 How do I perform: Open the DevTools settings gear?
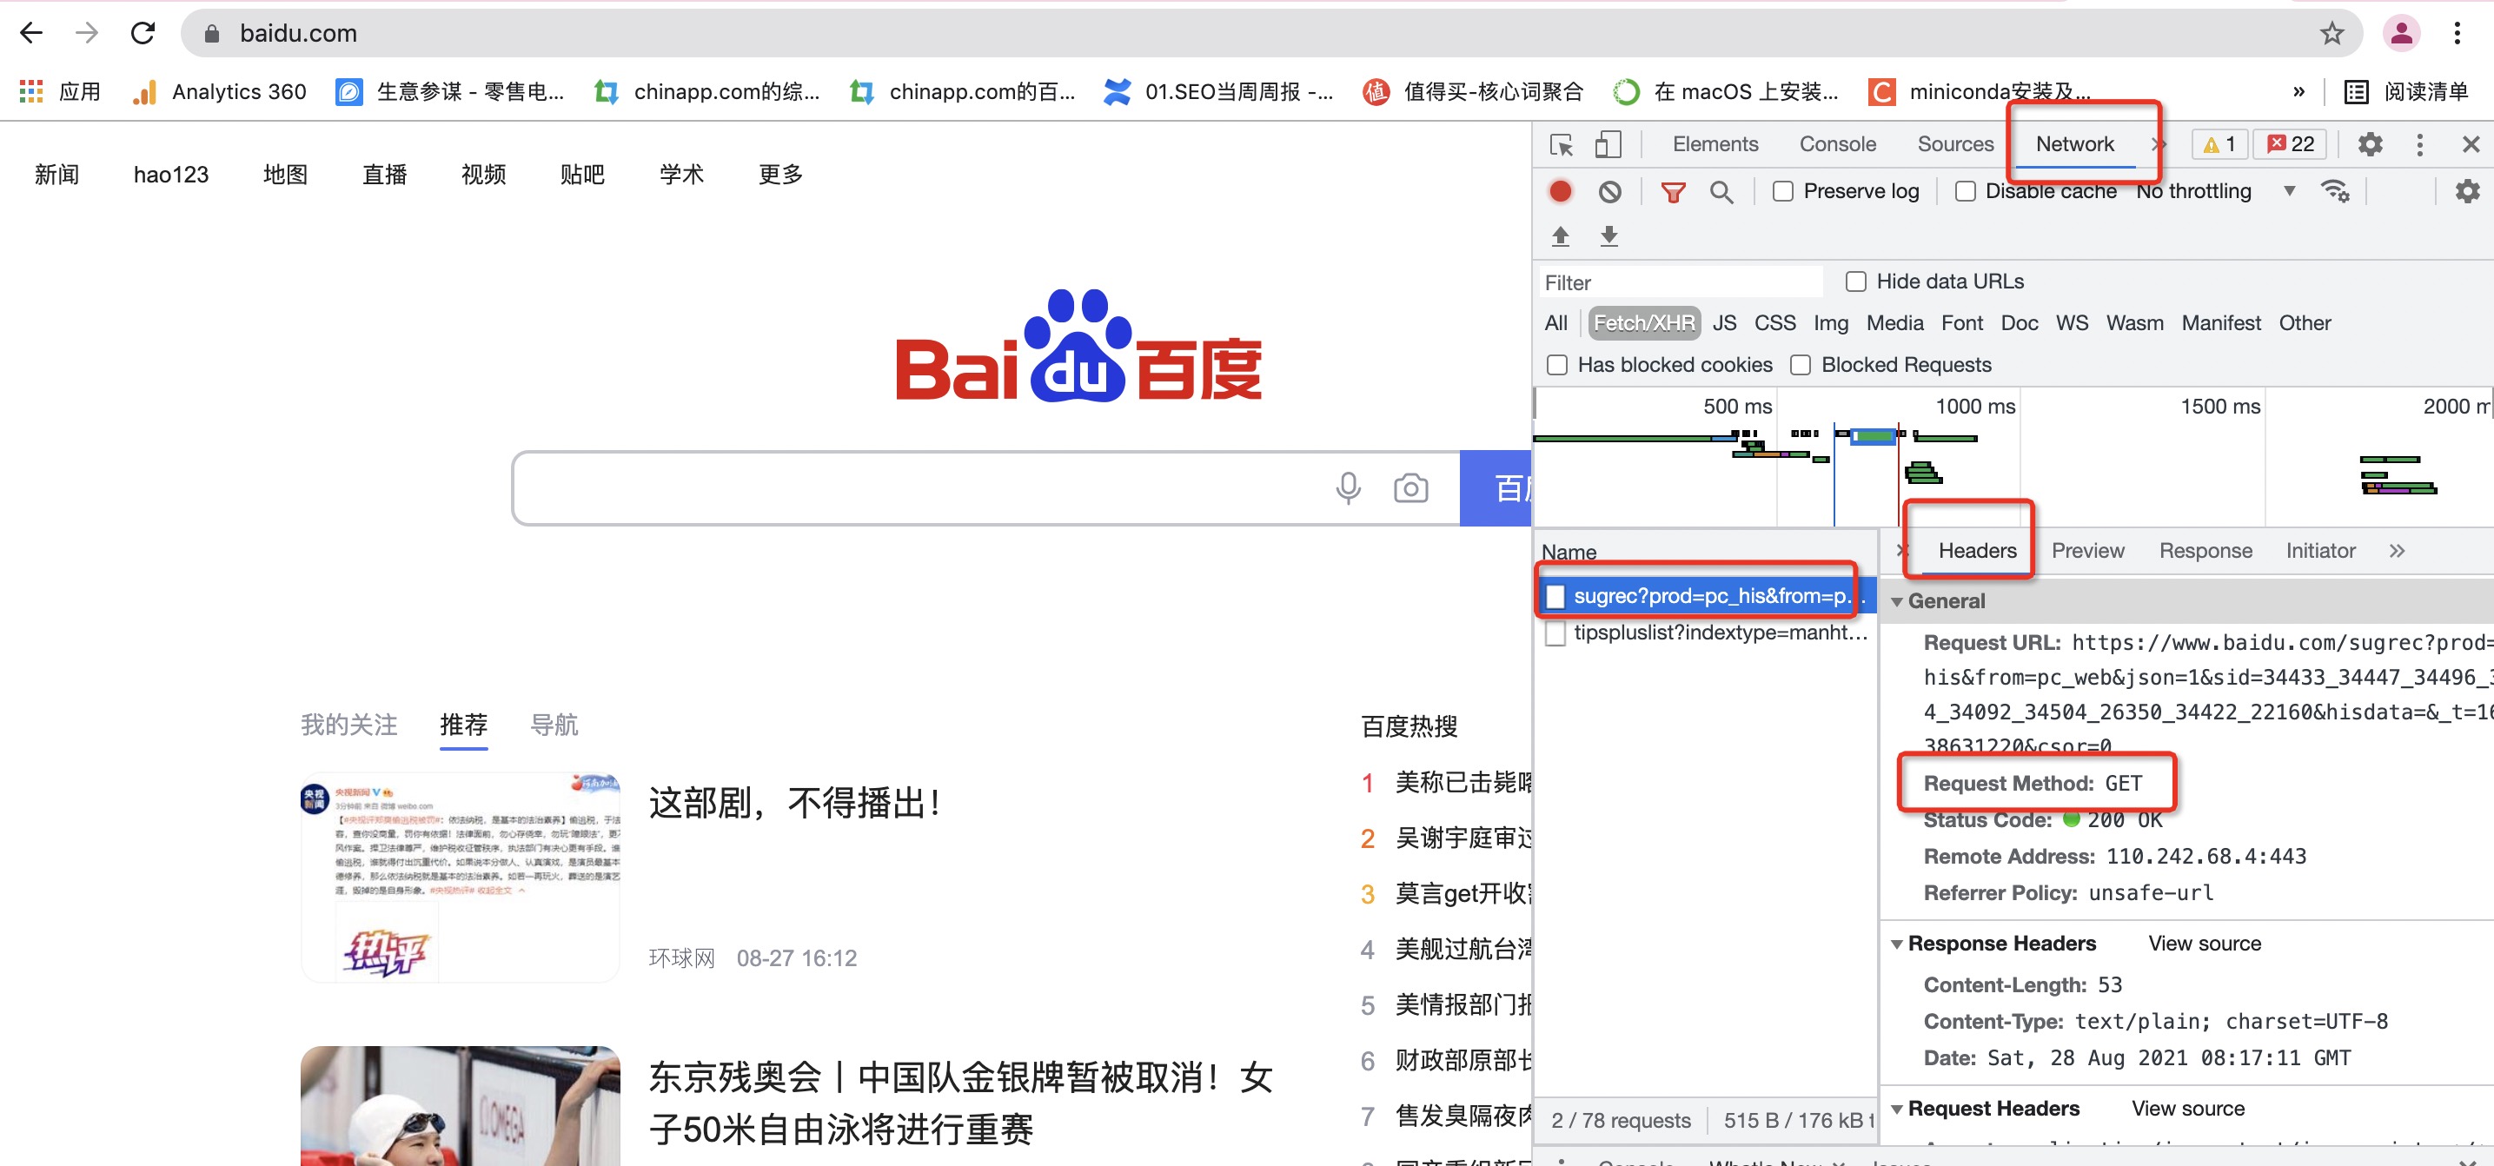click(x=2370, y=144)
